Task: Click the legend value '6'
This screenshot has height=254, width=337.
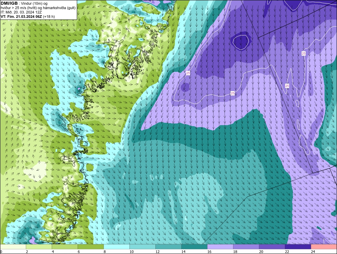Action: [x=79, y=252]
